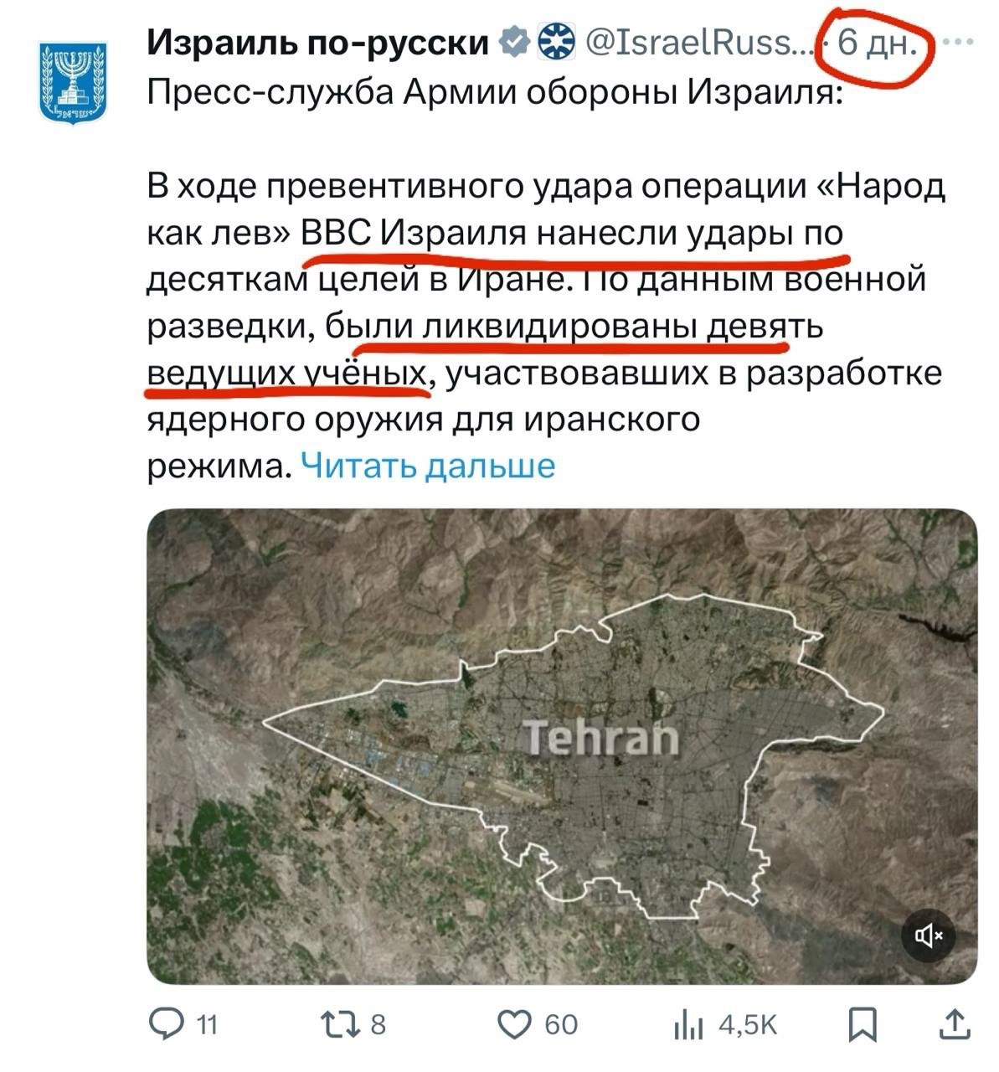999x1072 pixels.
Task: Click the @IsraelRuss handle
Action: click(699, 42)
